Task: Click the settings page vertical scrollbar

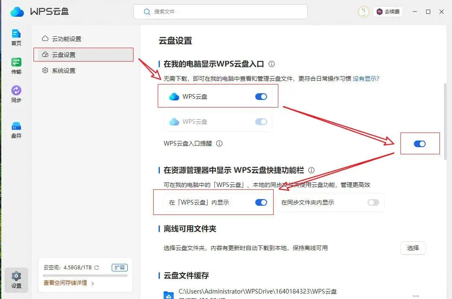Action: pyautogui.click(x=445, y=121)
